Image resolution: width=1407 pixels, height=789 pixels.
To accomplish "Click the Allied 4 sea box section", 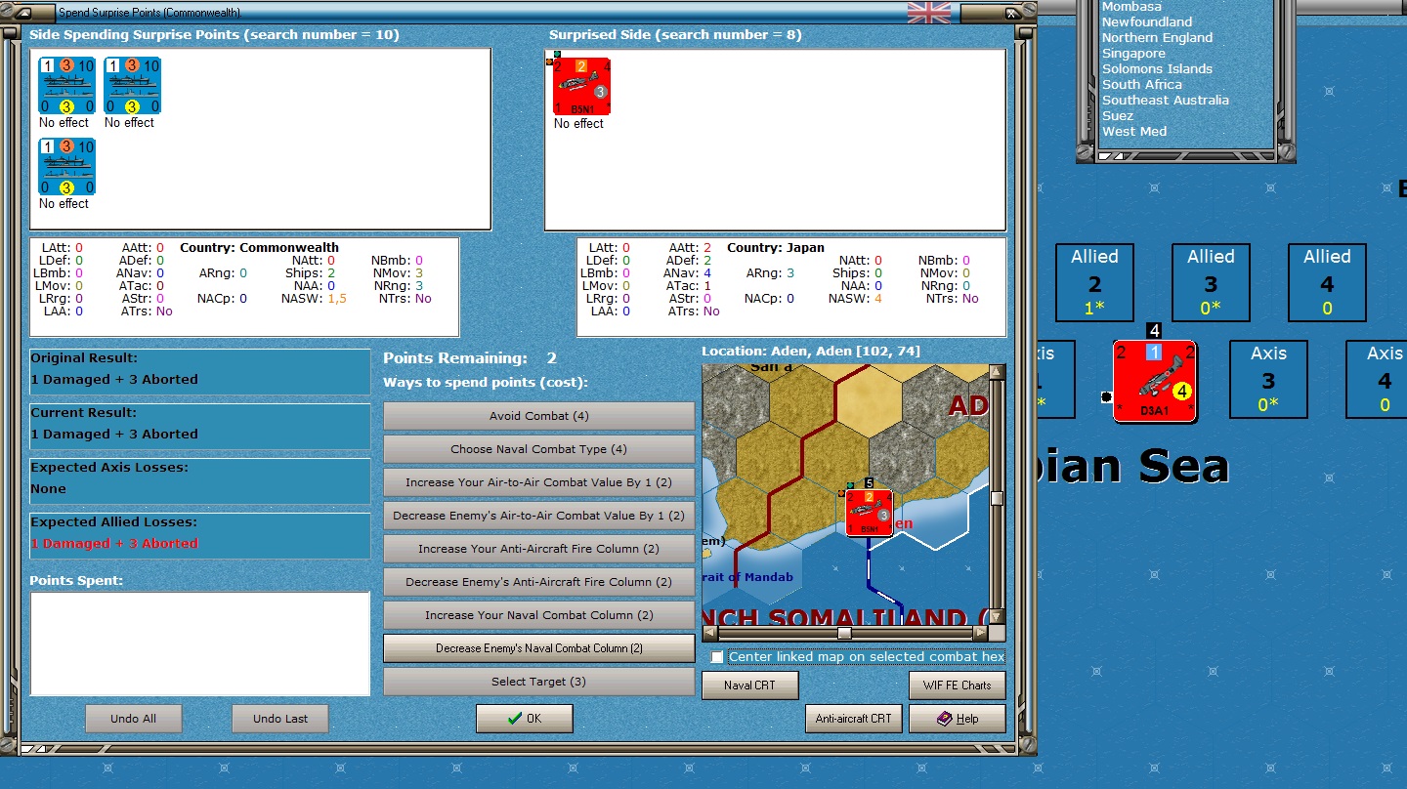I will 1327,282.
